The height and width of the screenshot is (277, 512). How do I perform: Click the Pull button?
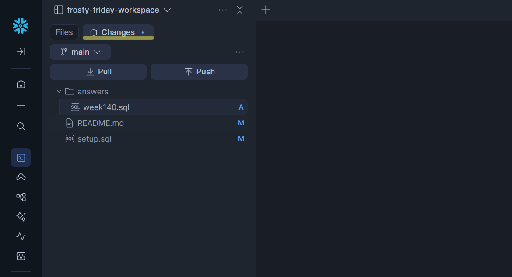98,71
